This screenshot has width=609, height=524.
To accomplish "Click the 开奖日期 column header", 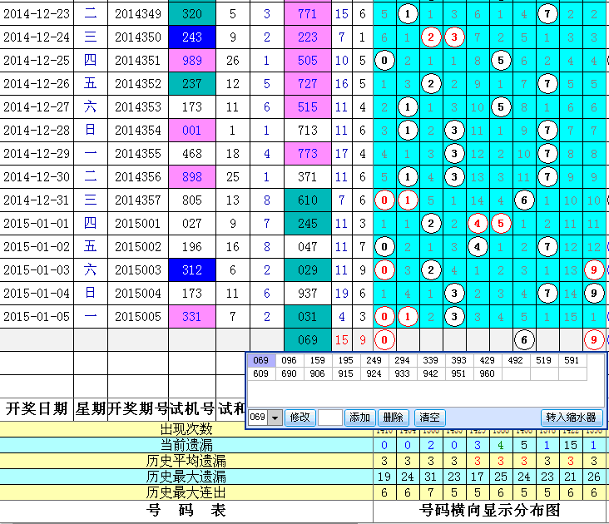I will (37, 408).
